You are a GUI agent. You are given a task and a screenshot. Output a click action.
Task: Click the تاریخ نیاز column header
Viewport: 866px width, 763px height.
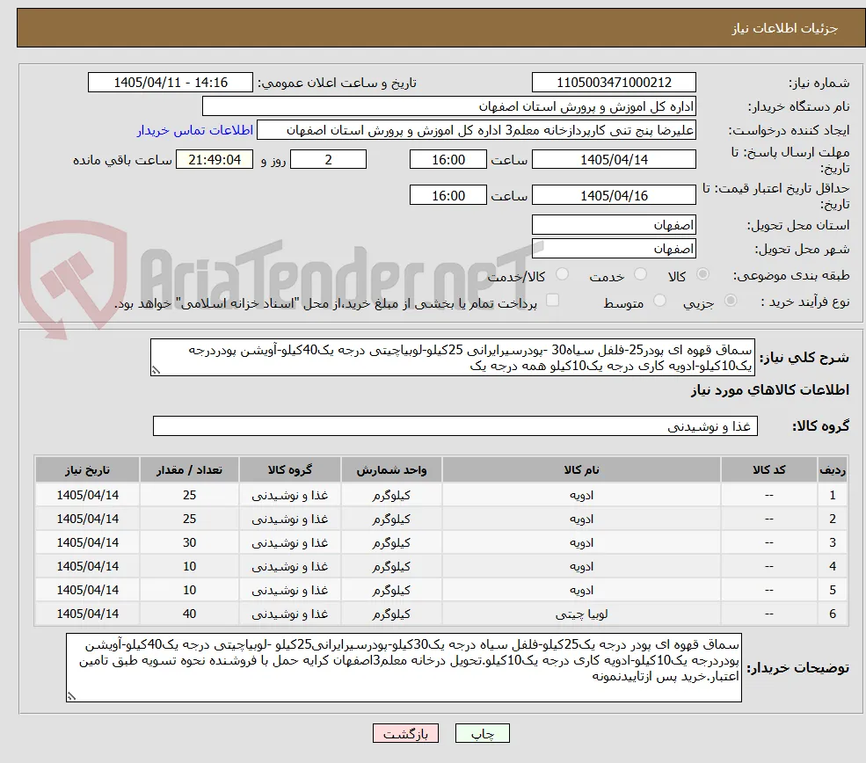(87, 469)
